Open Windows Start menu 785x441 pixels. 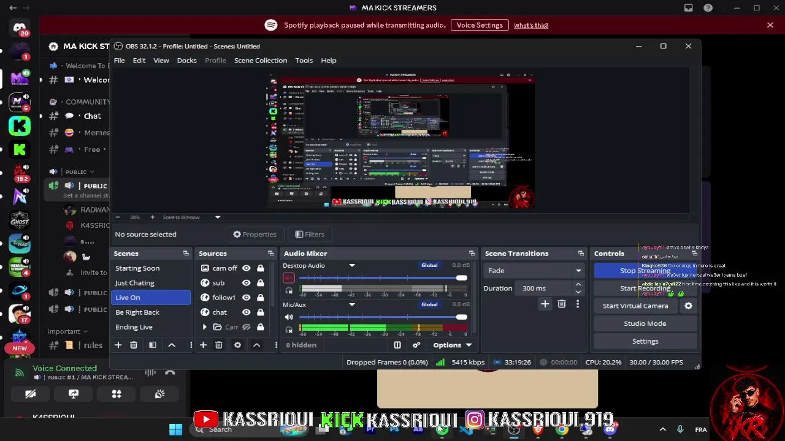tap(176, 429)
